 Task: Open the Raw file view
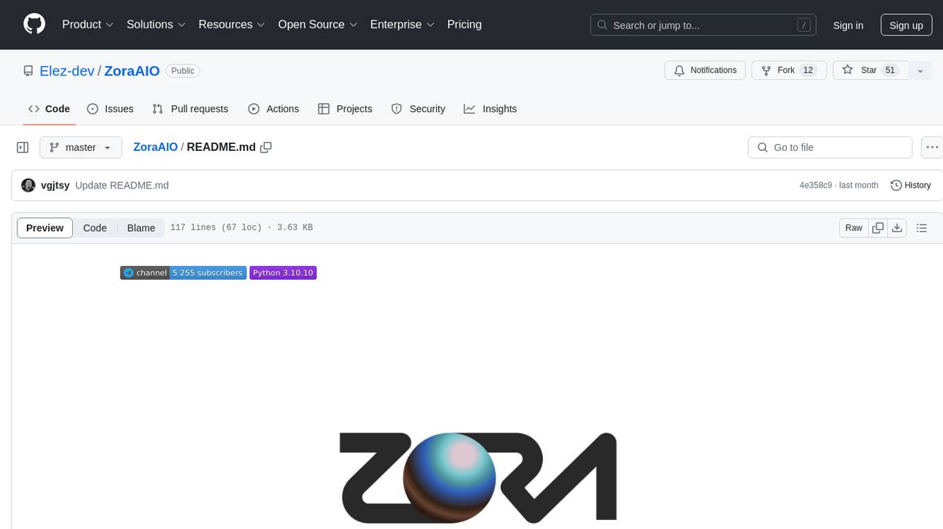tap(854, 228)
